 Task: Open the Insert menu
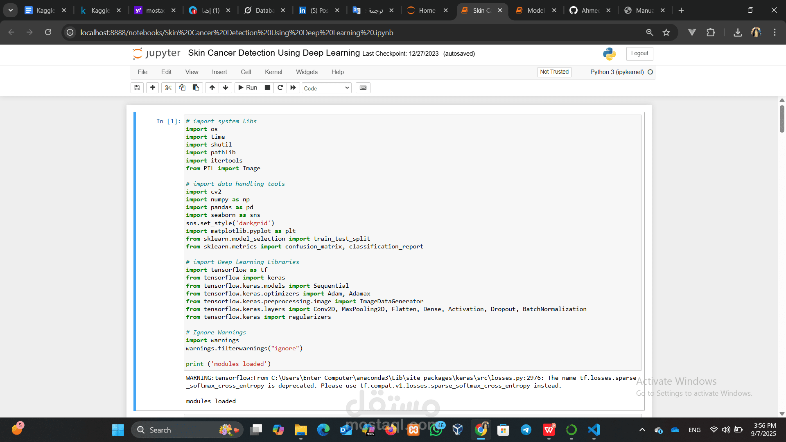219,72
